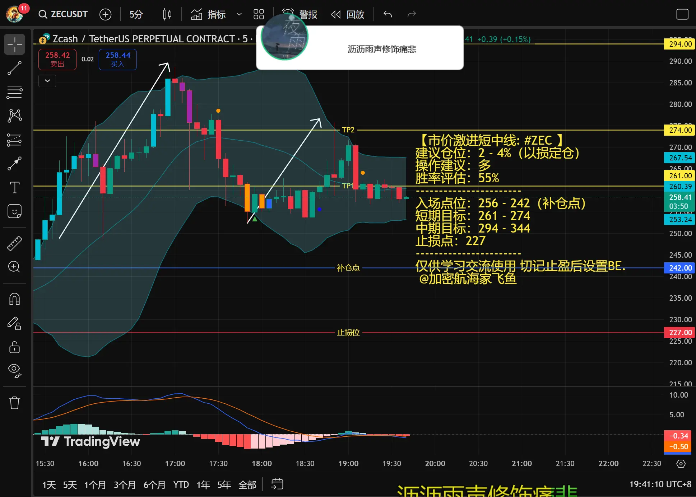Choose the ruler measure tool

tap(14, 243)
